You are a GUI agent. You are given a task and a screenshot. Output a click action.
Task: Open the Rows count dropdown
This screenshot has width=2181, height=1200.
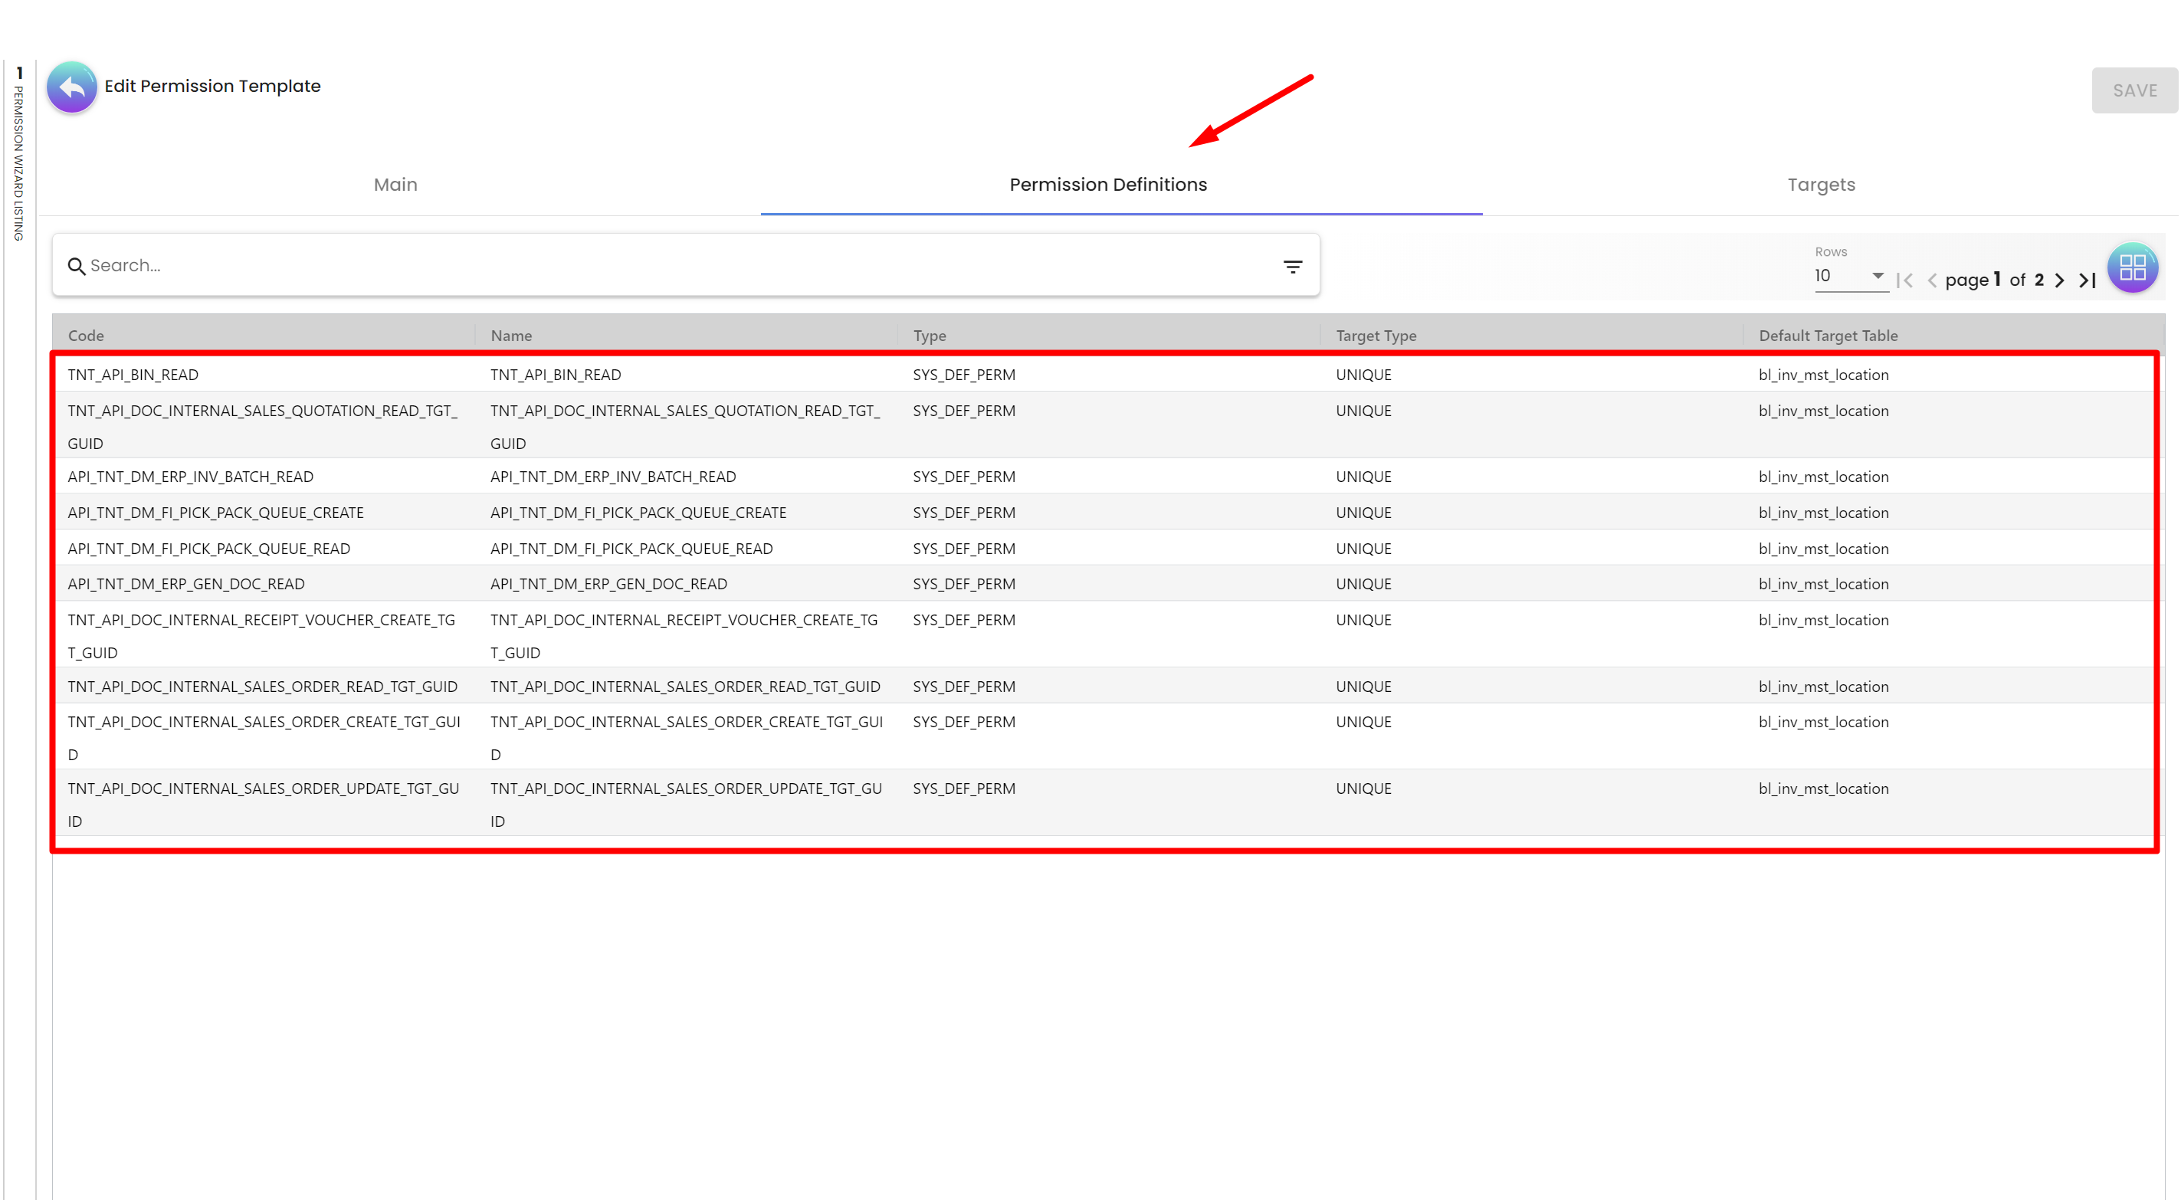(x=1850, y=276)
